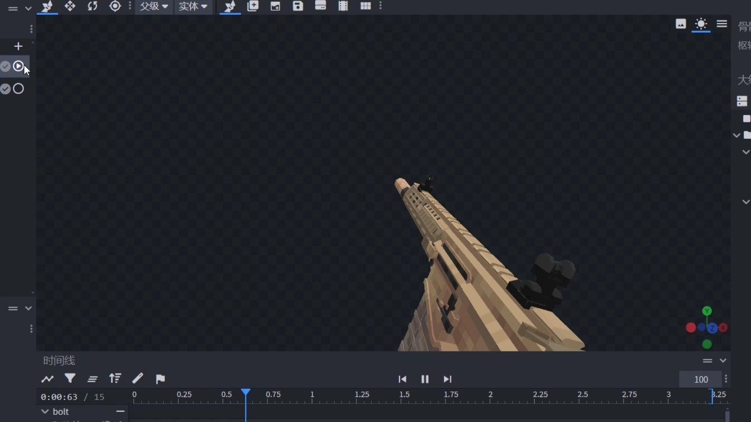751x422 pixels.
Task: Open the viewport hamburger menu
Action: click(722, 24)
